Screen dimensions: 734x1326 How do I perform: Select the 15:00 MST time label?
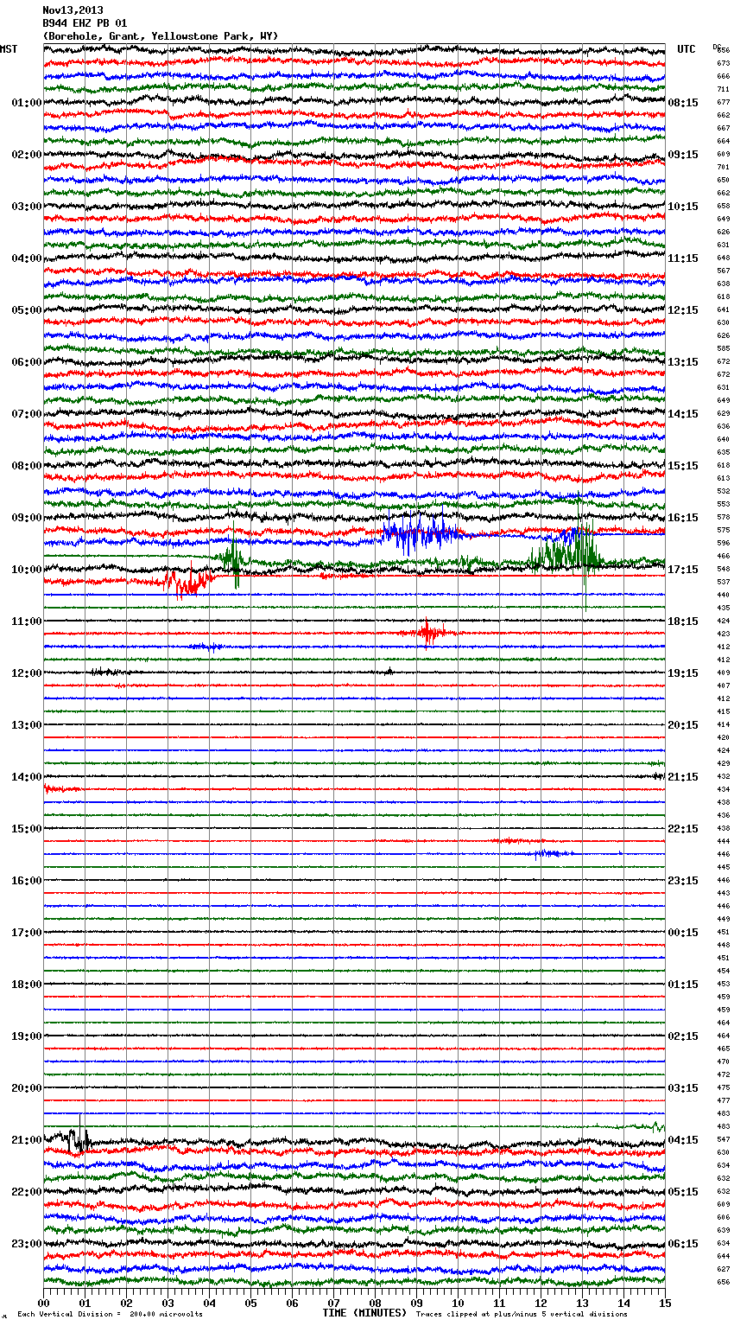[27, 829]
